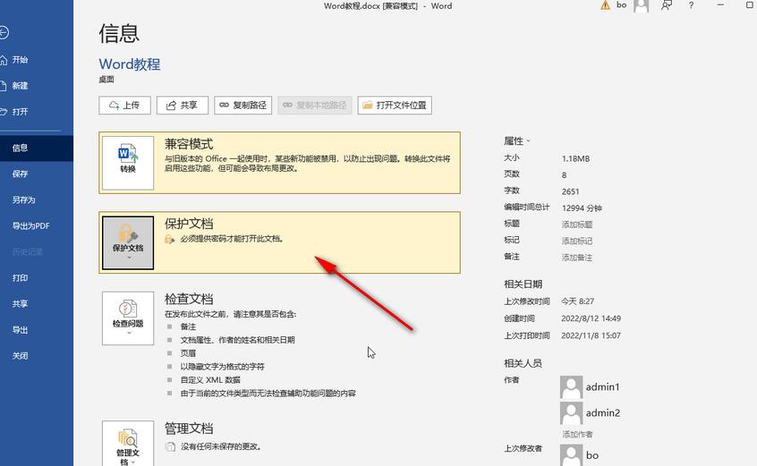Click the 2022/11/8 15:07 print time

tap(591, 335)
